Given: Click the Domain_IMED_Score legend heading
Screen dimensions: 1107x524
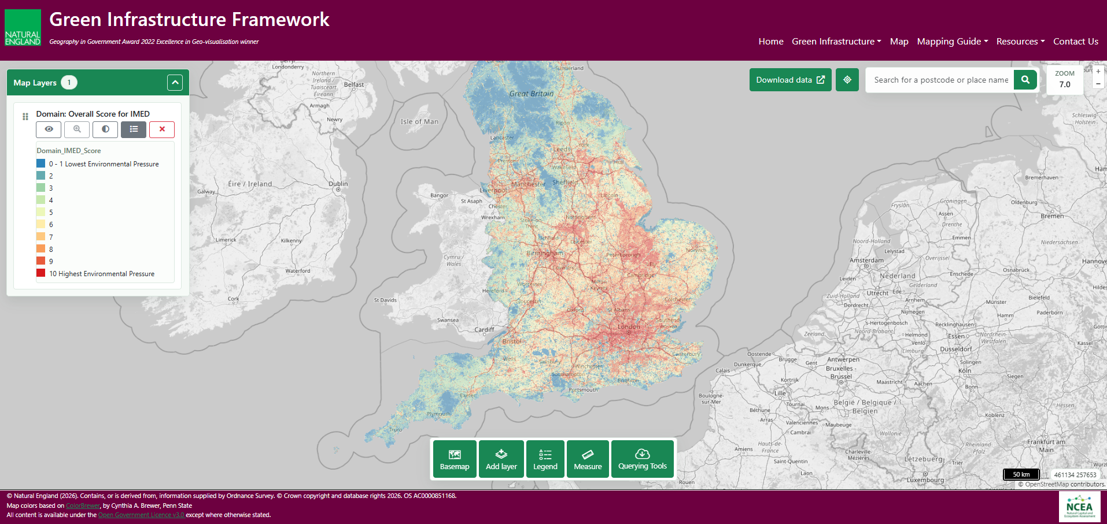Looking at the screenshot, I should [69, 151].
